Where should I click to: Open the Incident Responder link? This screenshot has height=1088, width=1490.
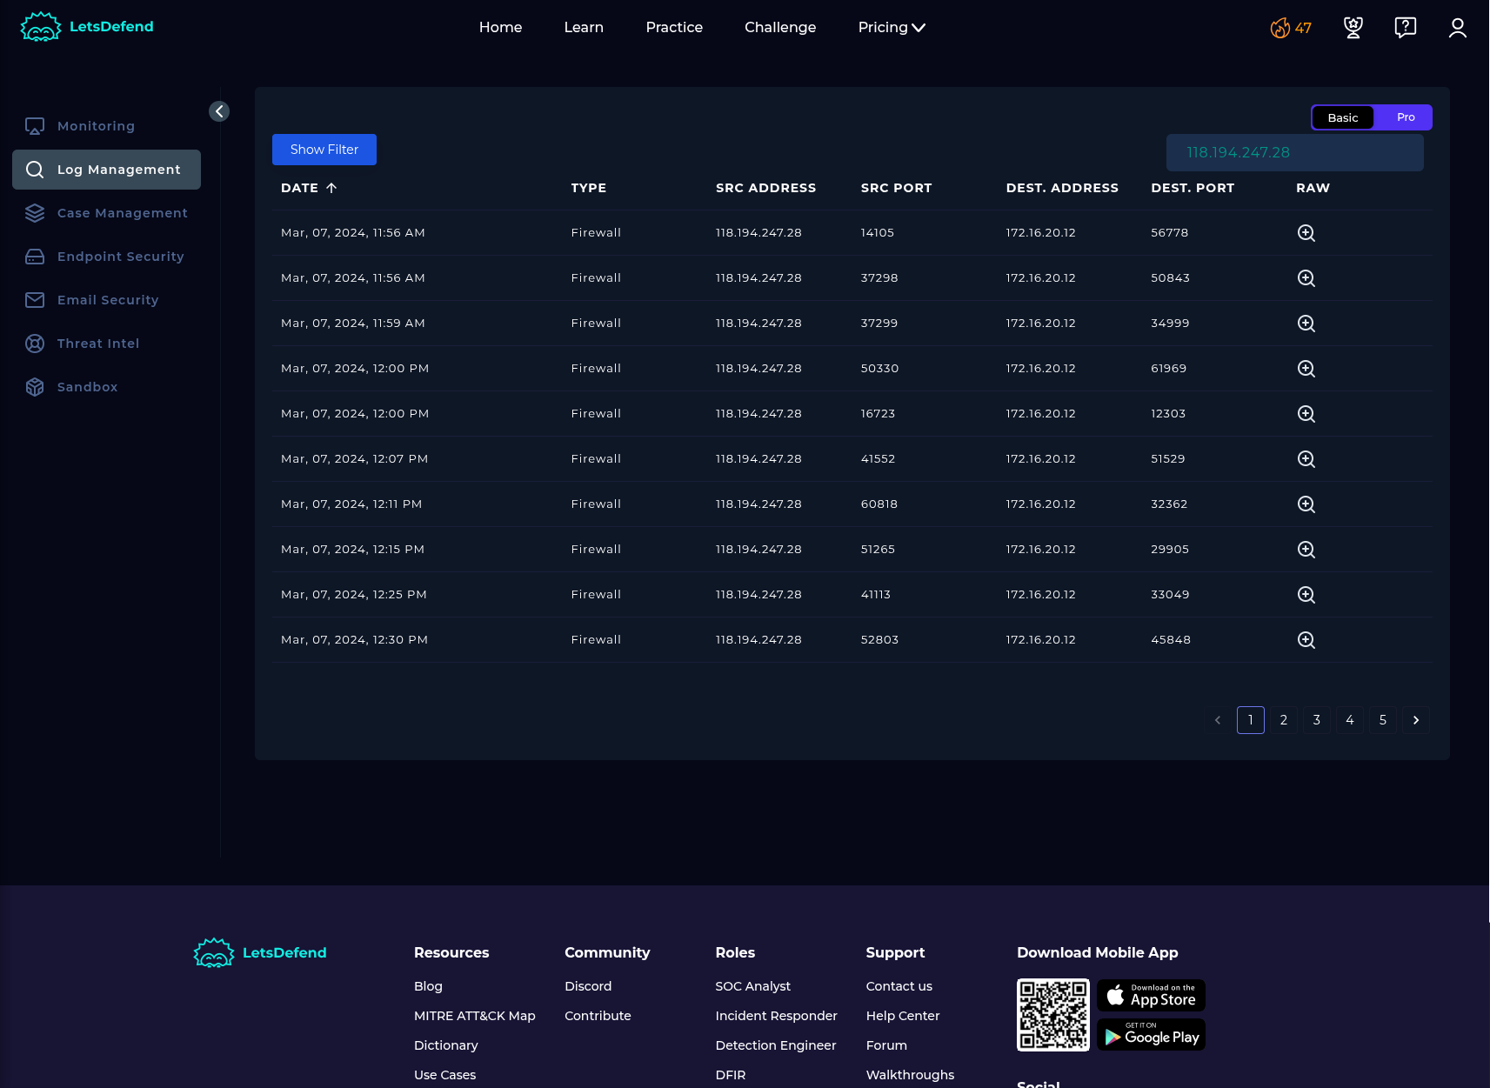pyautogui.click(x=776, y=1016)
